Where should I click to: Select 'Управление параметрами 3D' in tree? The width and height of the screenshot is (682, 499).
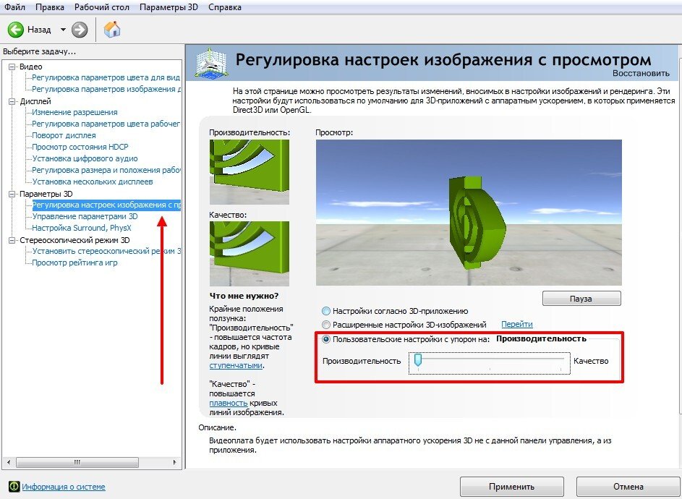tap(85, 216)
